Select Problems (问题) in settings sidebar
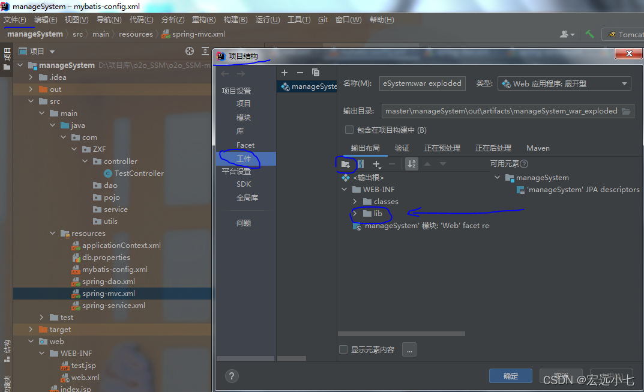Viewport: 644px width, 392px height. pyautogui.click(x=244, y=223)
